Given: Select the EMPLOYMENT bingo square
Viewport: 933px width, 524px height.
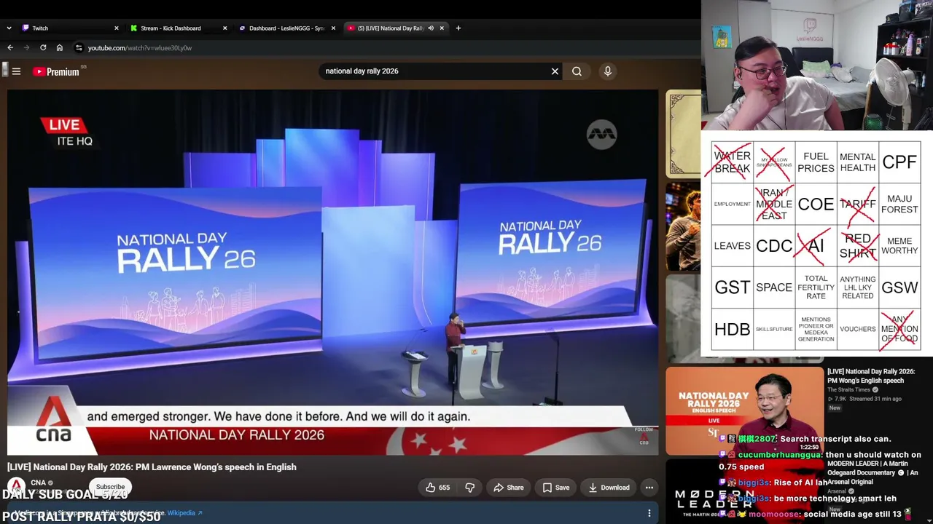Looking at the screenshot, I should point(733,204).
